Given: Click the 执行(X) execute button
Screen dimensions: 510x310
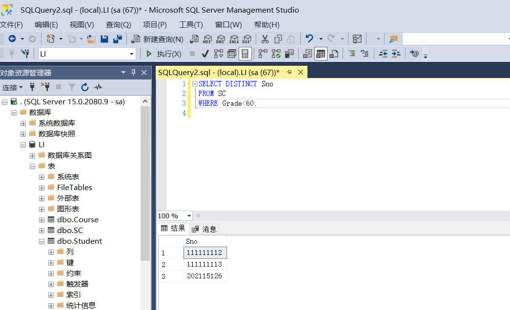Looking at the screenshot, I should point(163,54).
